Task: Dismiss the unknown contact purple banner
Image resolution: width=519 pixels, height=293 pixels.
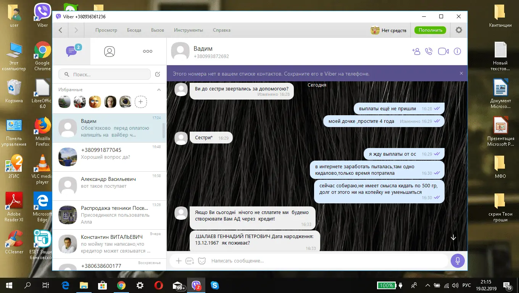Action: point(461,73)
